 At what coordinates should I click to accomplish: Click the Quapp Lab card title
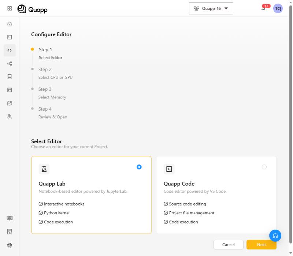(x=52, y=184)
